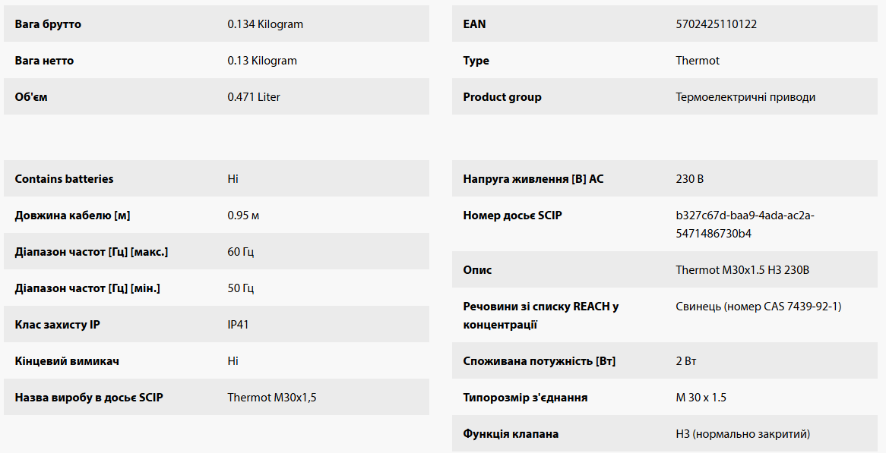This screenshot has width=886, height=453.
Task: Click the 'Вага брутто' row label
Action: 48,24
